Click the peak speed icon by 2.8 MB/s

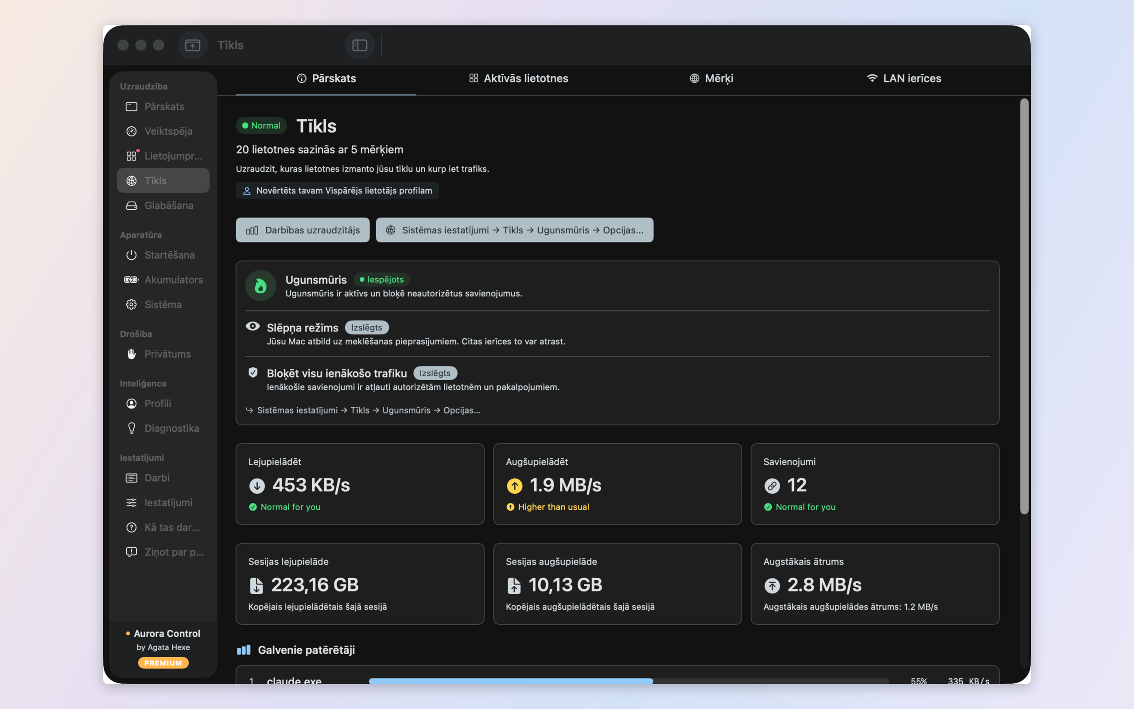coord(772,586)
